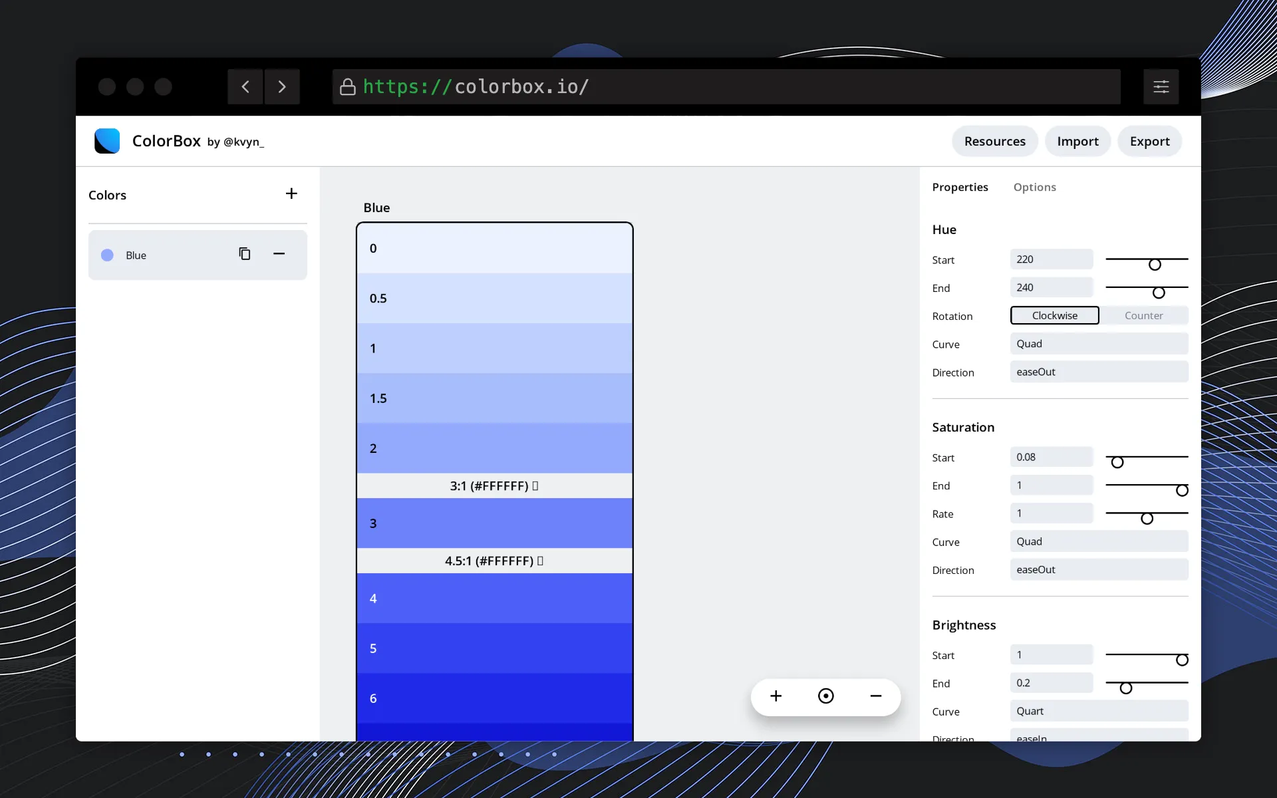Zoom out of the canvas with minus

(x=876, y=696)
